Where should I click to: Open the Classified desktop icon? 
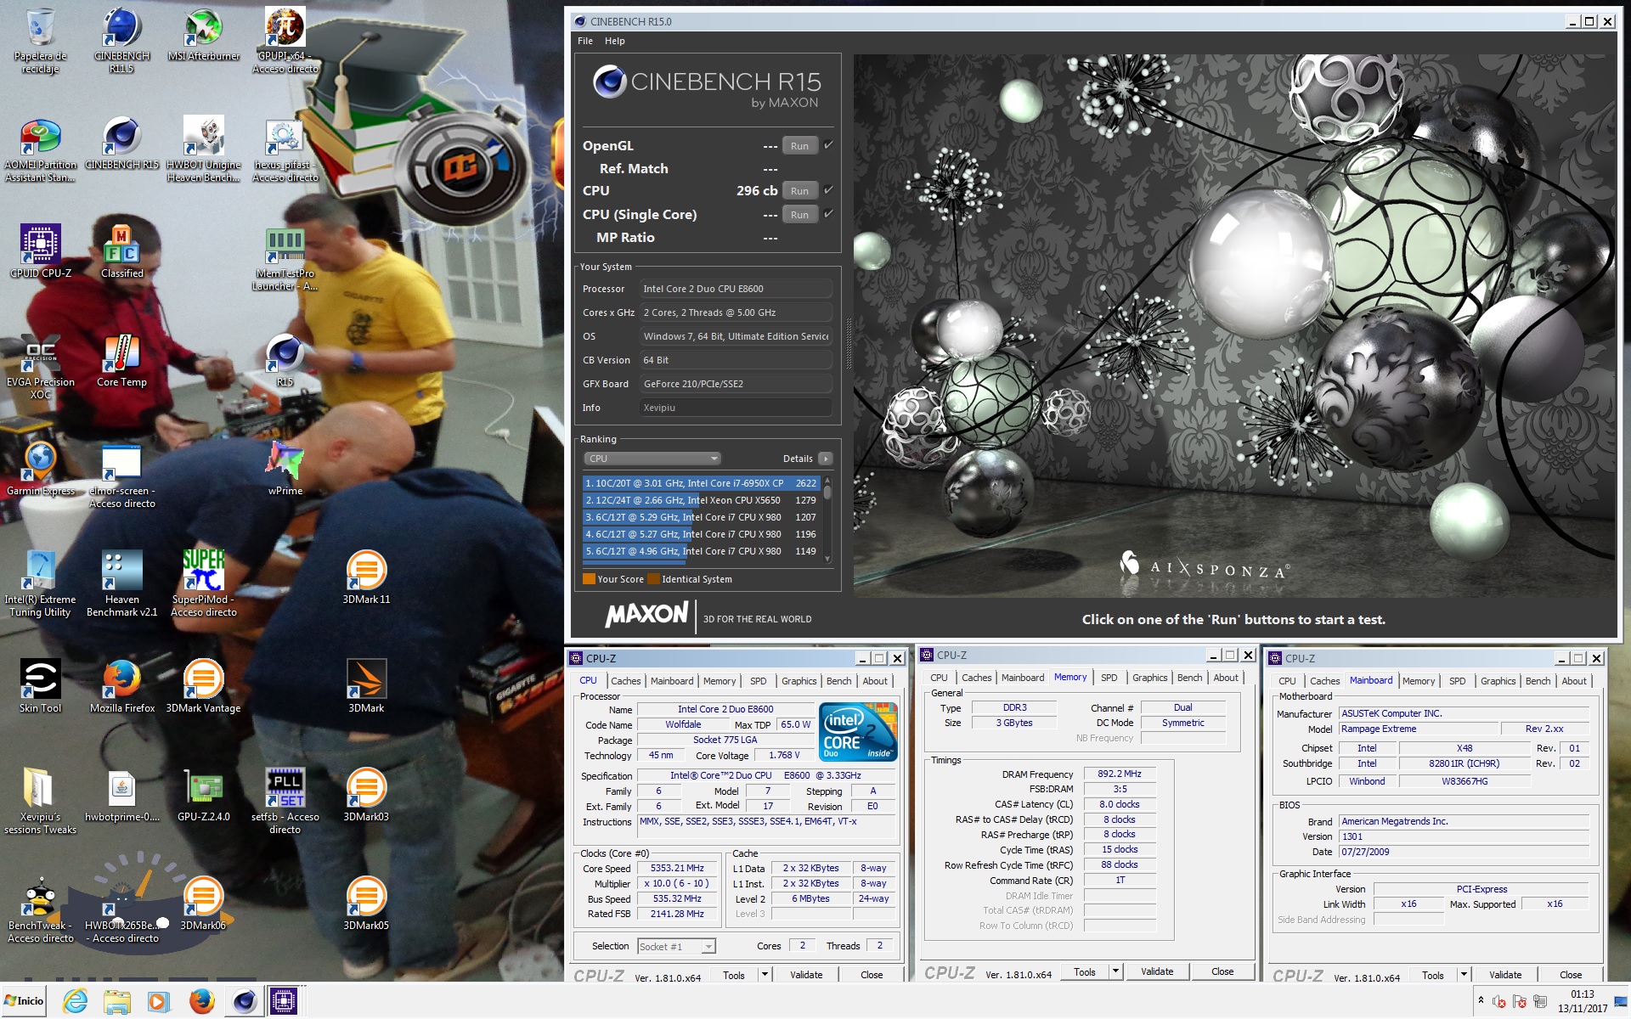point(121,251)
